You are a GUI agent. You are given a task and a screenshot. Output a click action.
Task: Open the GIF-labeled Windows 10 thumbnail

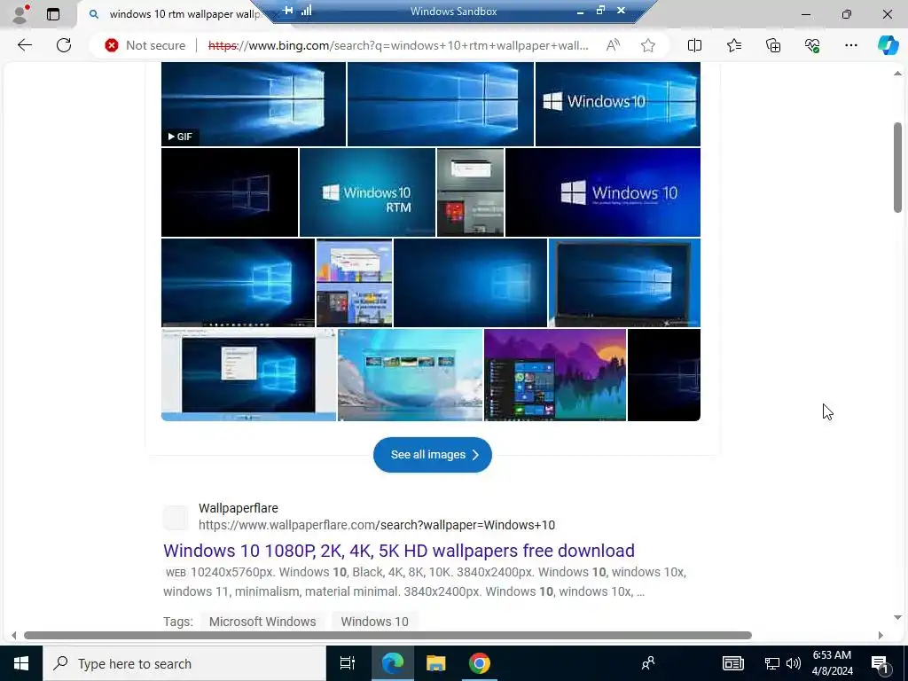(253, 105)
